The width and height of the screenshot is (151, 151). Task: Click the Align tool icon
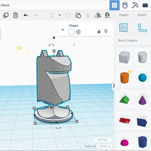point(88,15)
